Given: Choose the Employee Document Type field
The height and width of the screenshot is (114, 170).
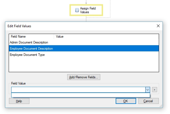Looking at the screenshot, I should (84, 55).
